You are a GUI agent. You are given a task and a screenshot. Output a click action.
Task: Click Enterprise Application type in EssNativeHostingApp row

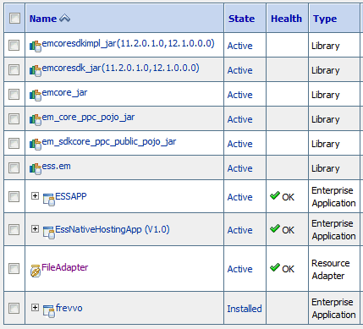[333, 229]
